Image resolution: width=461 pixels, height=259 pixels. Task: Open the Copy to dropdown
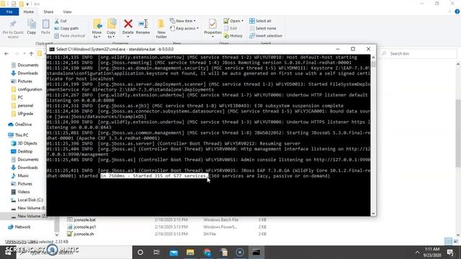pyautogui.click(x=111, y=29)
